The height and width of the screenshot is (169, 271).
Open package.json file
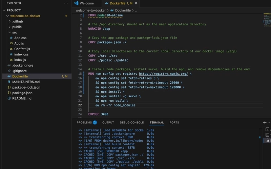[22, 93]
